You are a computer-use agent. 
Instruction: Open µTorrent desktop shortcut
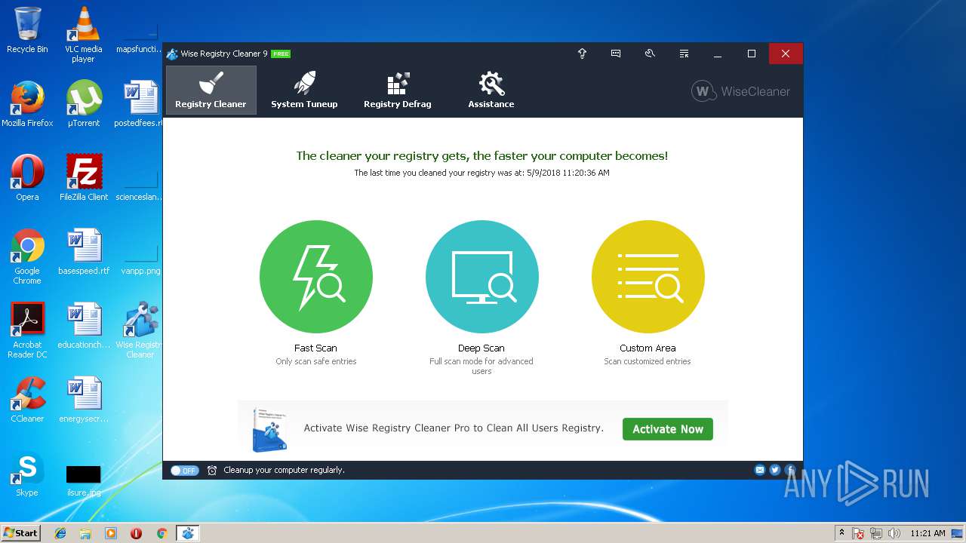click(x=84, y=104)
